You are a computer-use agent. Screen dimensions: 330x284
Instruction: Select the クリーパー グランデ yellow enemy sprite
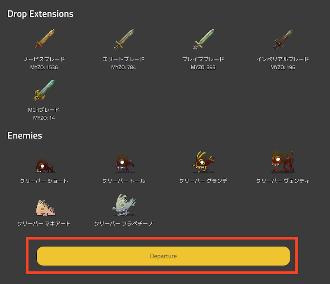point(203,162)
